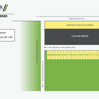Click the First Turn Campground label
This screenshot has height=99, width=99.
click(37, 51)
